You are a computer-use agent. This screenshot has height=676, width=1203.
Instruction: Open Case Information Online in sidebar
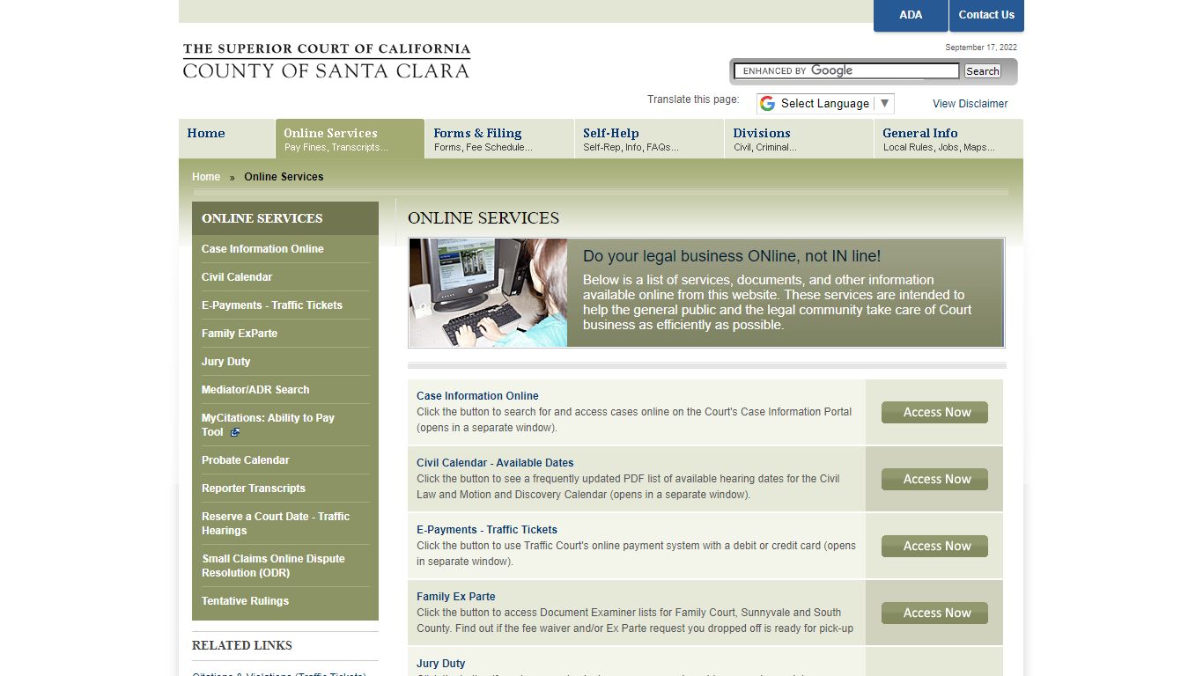click(262, 249)
